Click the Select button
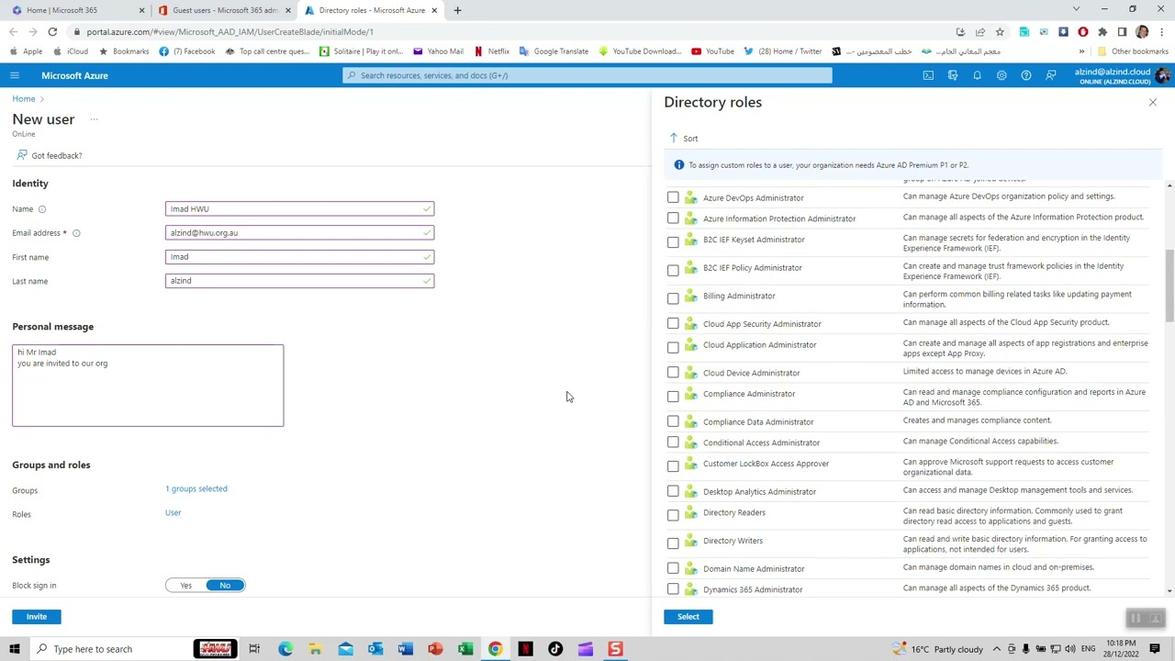Image resolution: width=1175 pixels, height=661 pixels. [688, 617]
